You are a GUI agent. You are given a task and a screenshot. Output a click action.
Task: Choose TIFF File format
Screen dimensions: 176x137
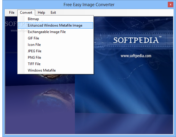(x=55, y=64)
